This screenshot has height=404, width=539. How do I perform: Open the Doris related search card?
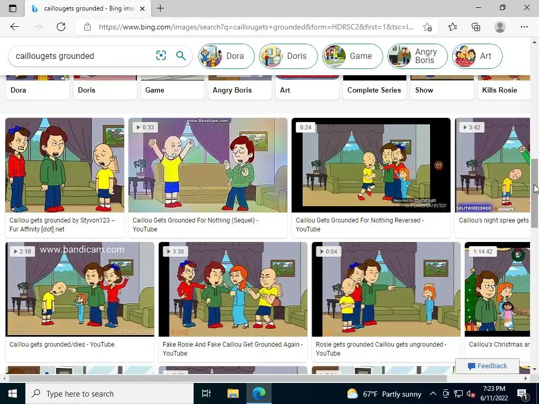(x=105, y=88)
